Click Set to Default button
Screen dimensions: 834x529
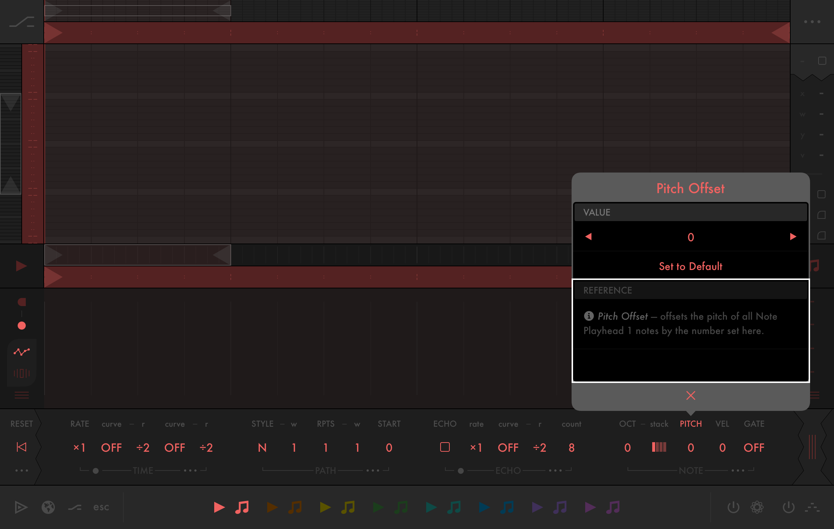(x=690, y=266)
